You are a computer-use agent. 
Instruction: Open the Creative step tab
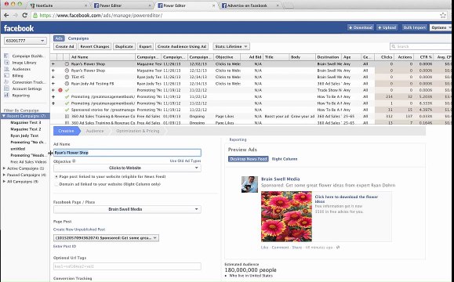(x=67, y=131)
